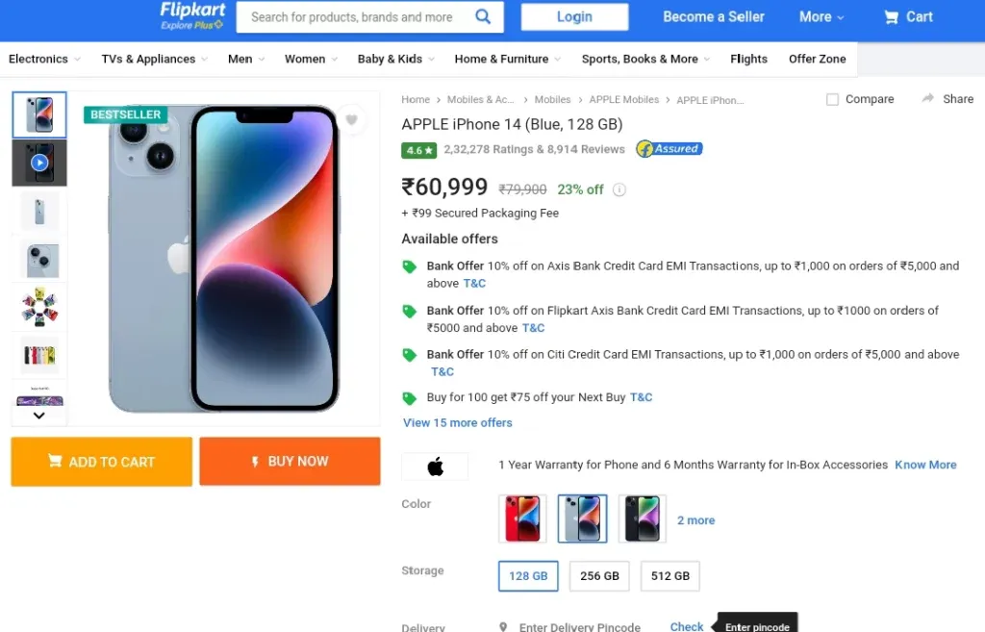Expand the More dropdown in header
985x632 pixels.
coord(821,17)
